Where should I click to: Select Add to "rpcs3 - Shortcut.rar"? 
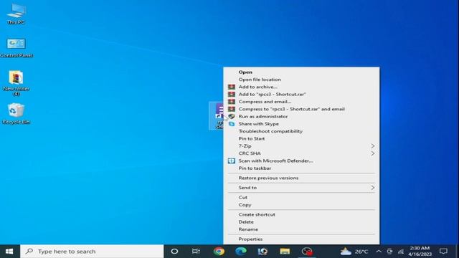tap(301, 94)
